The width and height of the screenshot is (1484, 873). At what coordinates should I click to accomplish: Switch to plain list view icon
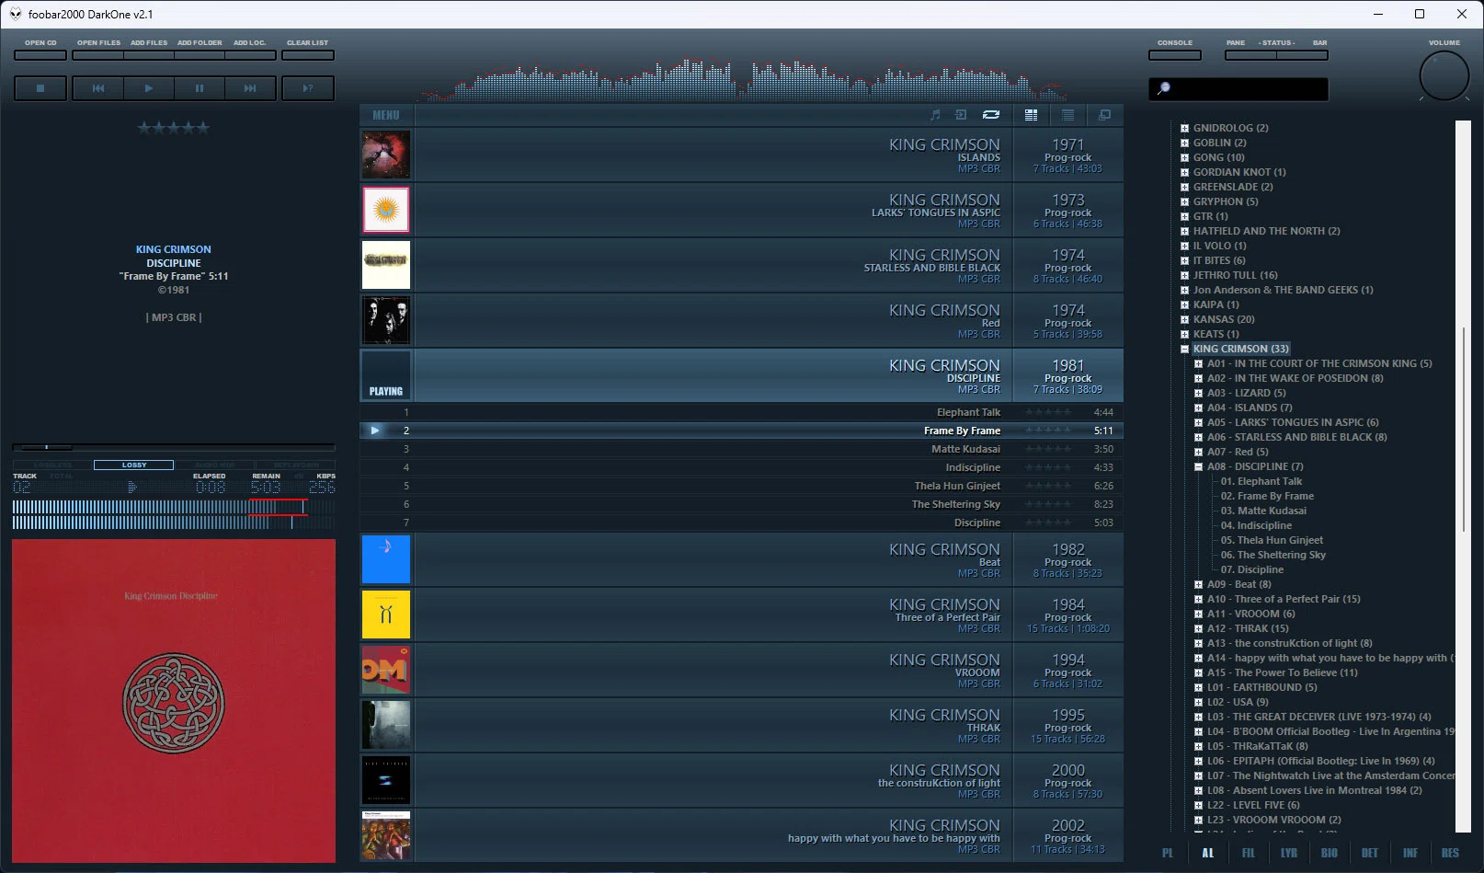1067,115
